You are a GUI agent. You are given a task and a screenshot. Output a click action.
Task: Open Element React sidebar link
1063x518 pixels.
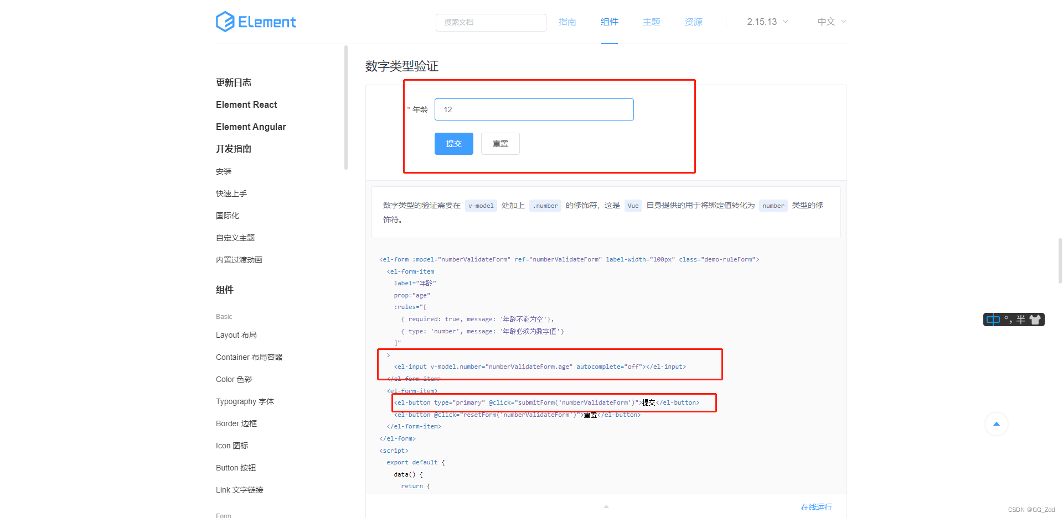(x=246, y=104)
